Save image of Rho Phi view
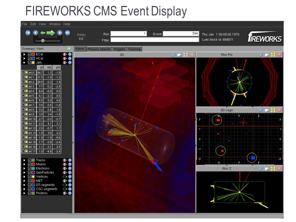 click(x=267, y=55)
